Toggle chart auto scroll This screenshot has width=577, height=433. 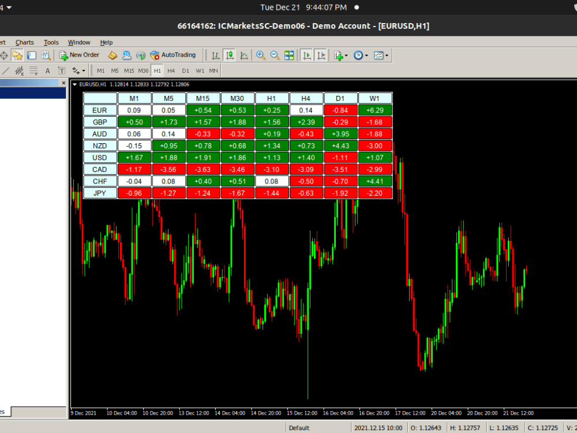306,55
